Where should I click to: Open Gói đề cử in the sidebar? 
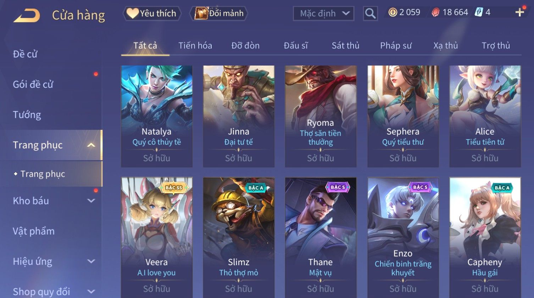click(x=33, y=84)
